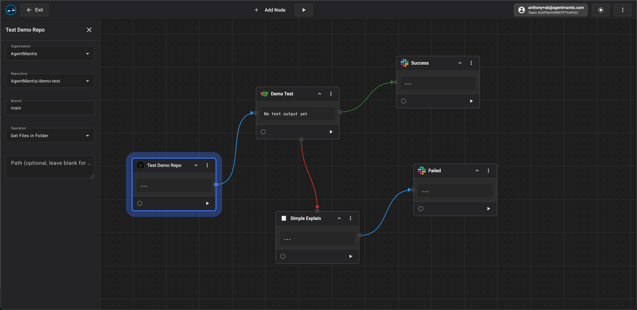Open the kebab menu on the Success node
Image resolution: width=637 pixels, height=310 pixels.
coord(471,63)
